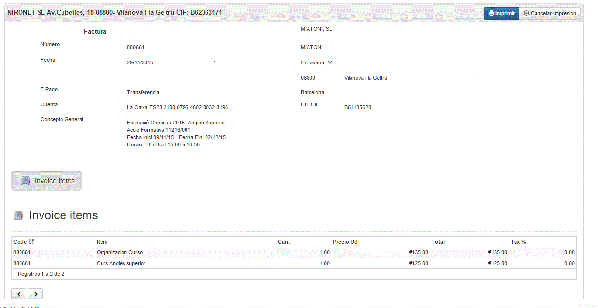Cancel printing with Cancelar Impresion
This screenshot has height=308, width=598.
(550, 13)
